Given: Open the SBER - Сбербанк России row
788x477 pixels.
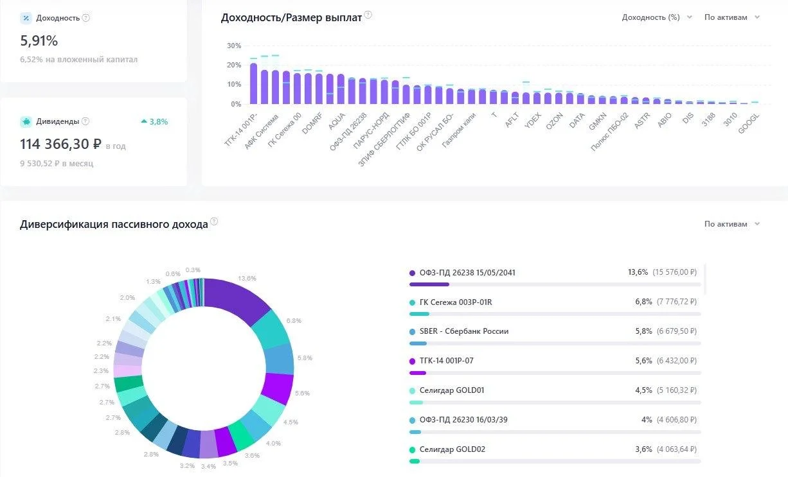Looking at the screenshot, I should coord(555,336).
